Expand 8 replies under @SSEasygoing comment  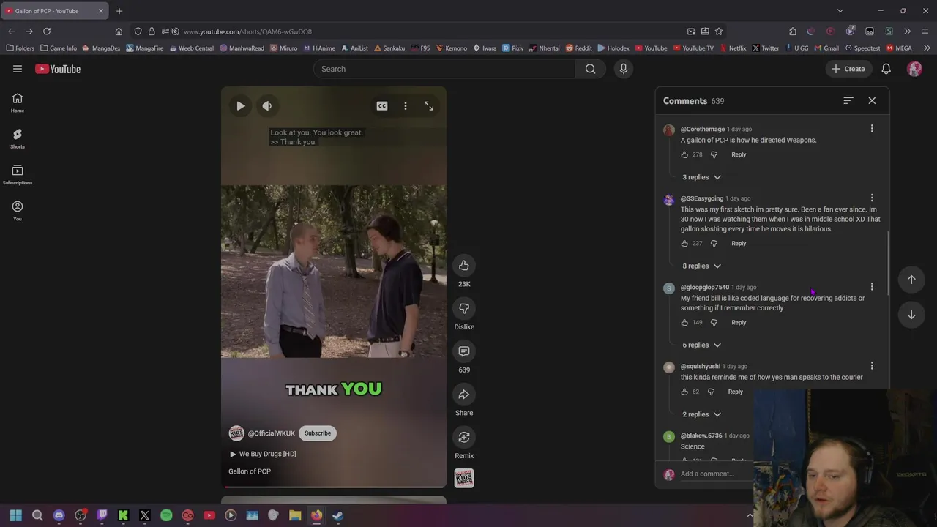tap(701, 266)
